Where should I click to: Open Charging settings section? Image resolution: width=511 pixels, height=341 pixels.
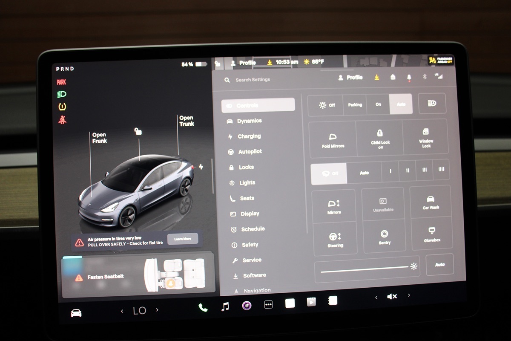click(x=249, y=136)
